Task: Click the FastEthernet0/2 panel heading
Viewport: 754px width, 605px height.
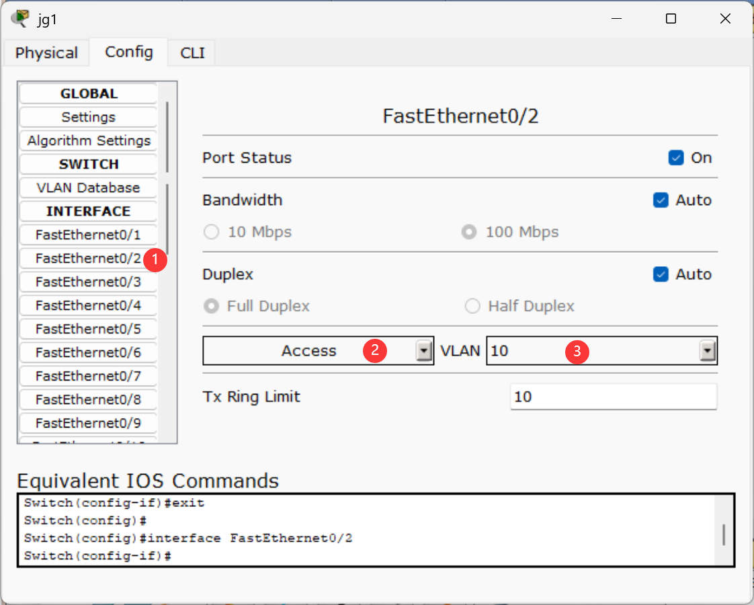Action: click(x=460, y=116)
